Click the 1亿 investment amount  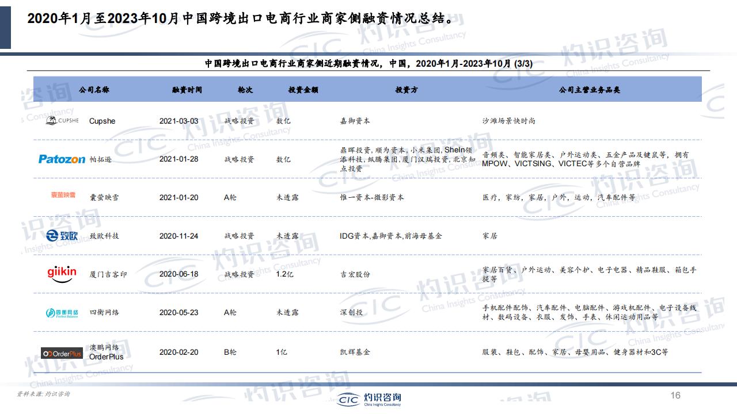[282, 352]
